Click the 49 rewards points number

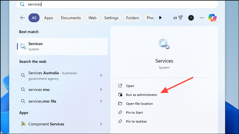(x=175, y=18)
